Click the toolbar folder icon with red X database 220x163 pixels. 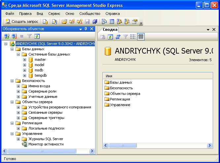[80, 21]
